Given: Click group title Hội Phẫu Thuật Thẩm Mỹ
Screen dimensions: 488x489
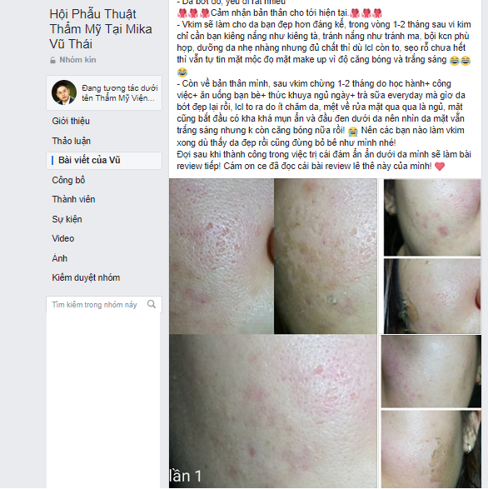Looking at the screenshot, I should point(101,29).
